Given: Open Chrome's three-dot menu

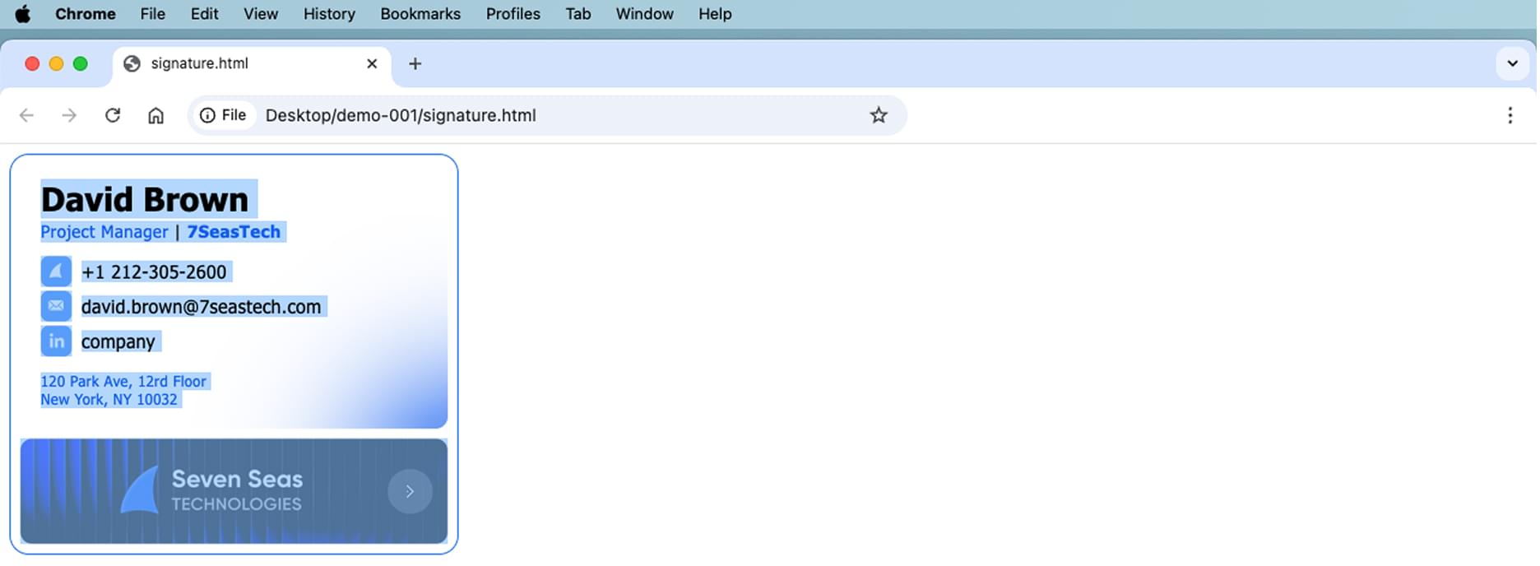Looking at the screenshot, I should (x=1510, y=115).
